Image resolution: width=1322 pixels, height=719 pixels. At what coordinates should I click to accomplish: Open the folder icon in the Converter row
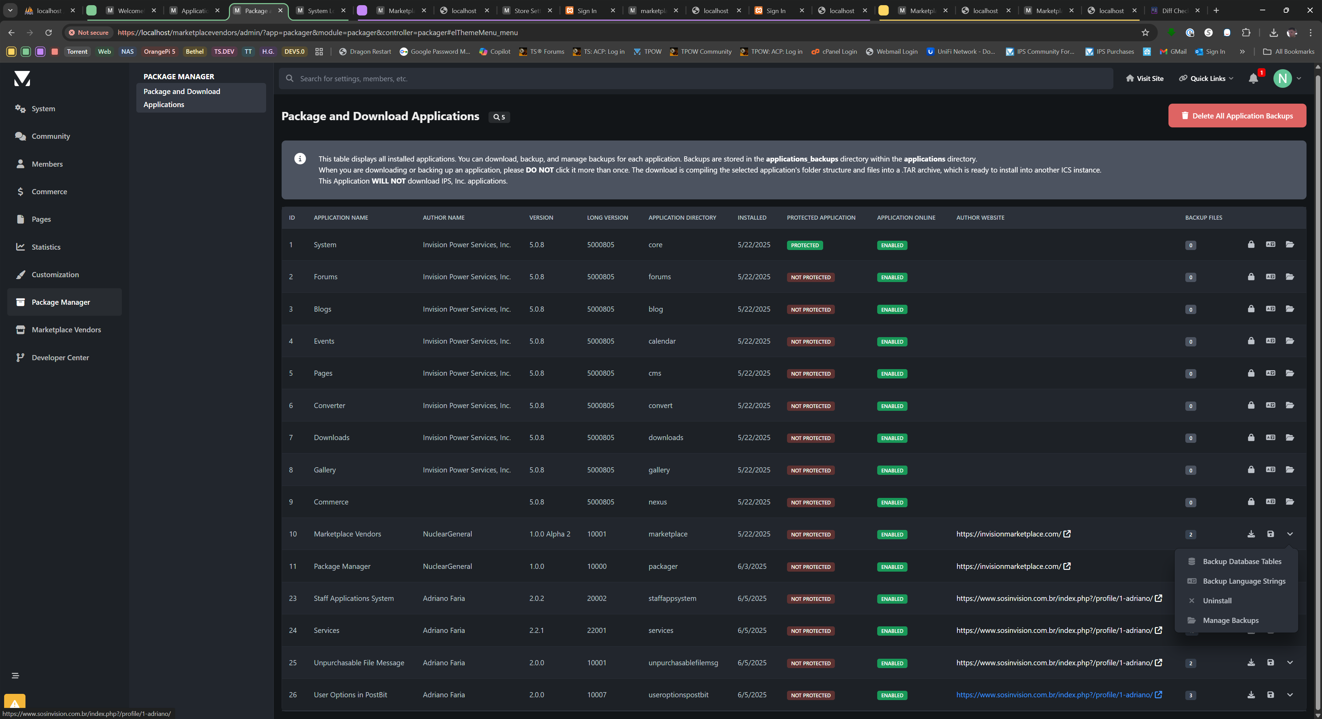[x=1290, y=405]
